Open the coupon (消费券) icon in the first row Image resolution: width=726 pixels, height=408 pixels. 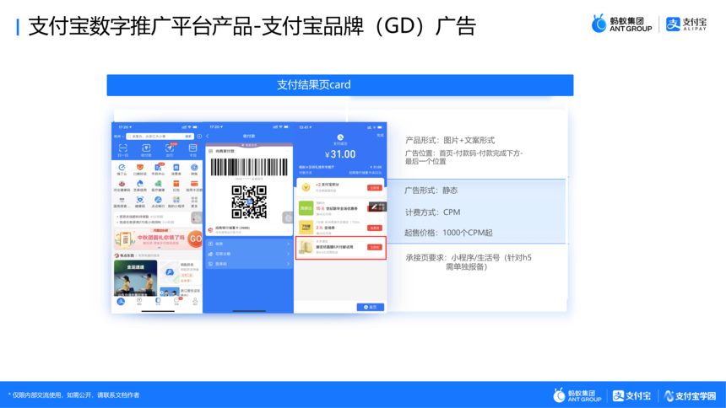176,167
